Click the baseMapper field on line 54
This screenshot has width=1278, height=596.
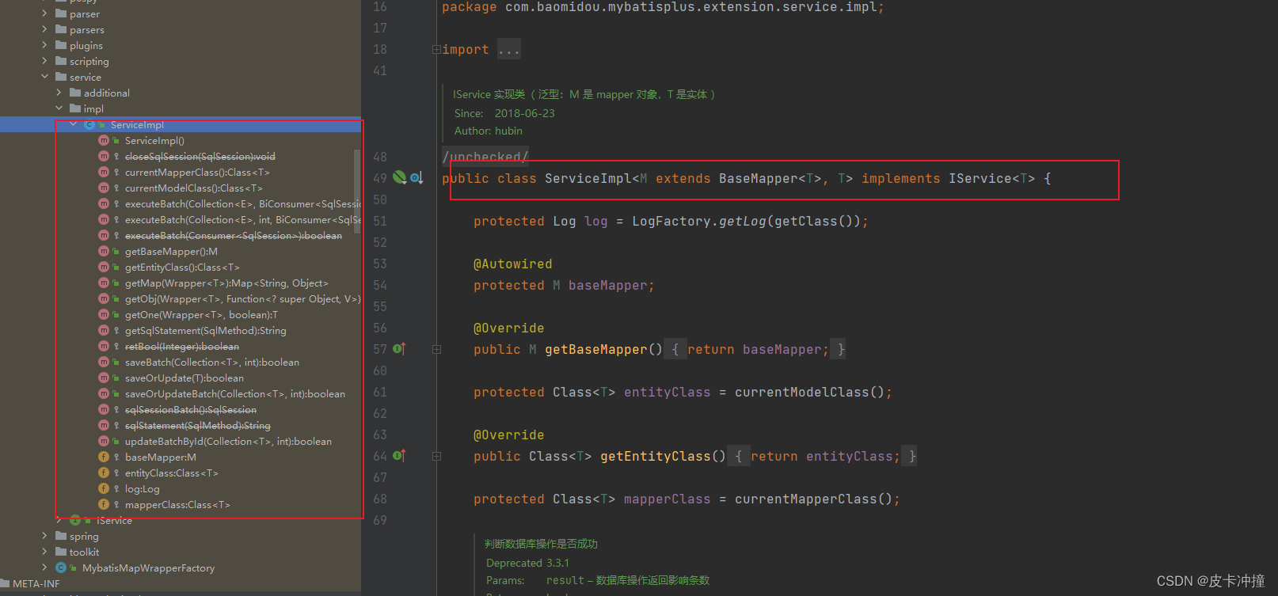tap(607, 286)
